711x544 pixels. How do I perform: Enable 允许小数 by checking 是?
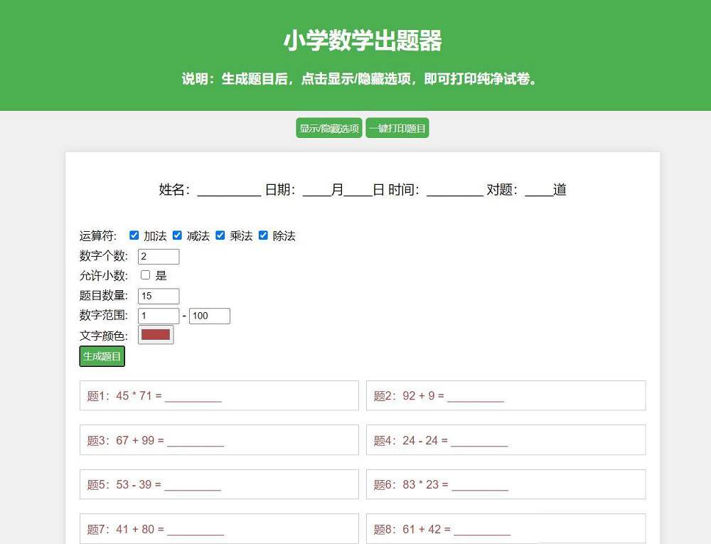coord(144,275)
